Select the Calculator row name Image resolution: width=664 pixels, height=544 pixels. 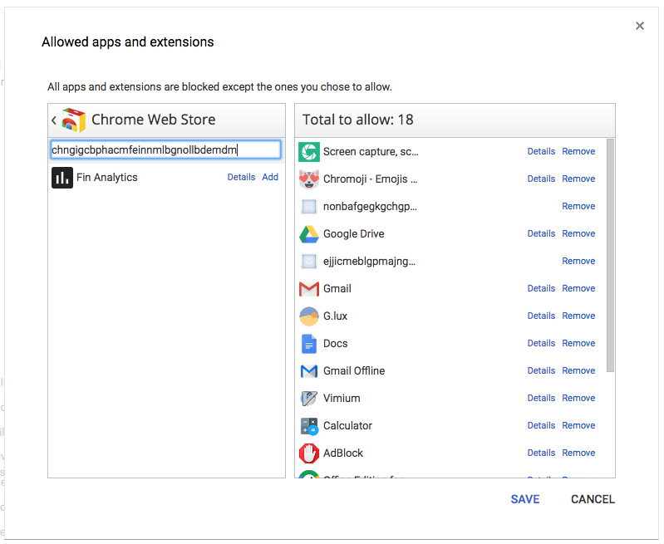tap(347, 426)
